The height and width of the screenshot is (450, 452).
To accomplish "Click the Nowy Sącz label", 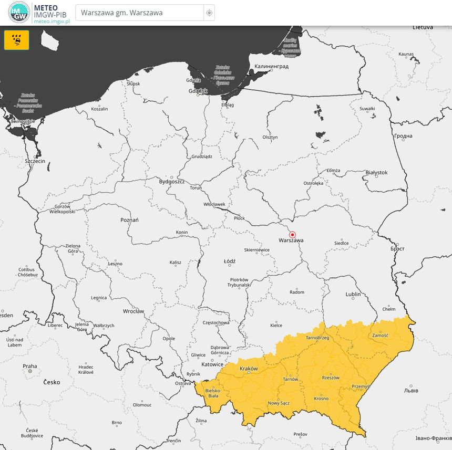I will [279, 403].
